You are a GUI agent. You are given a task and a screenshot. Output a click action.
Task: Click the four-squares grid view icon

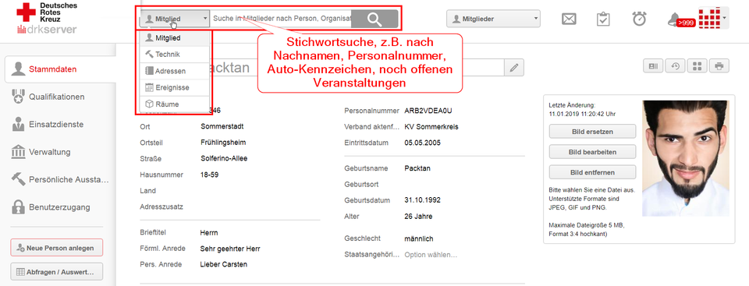coord(697,66)
